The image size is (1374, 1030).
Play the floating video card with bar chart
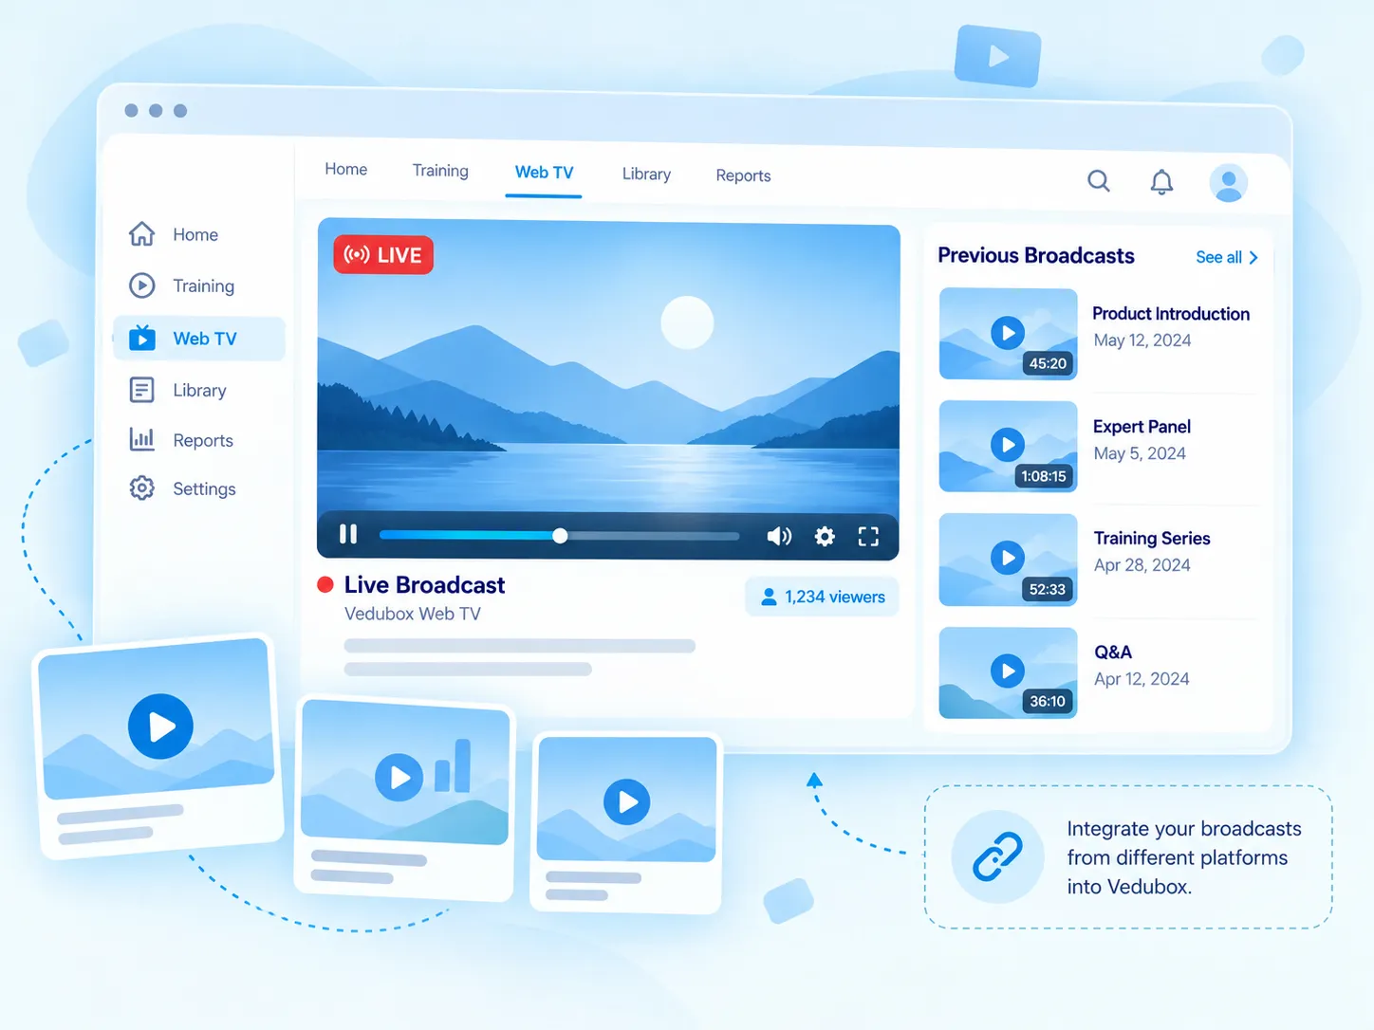[399, 777]
